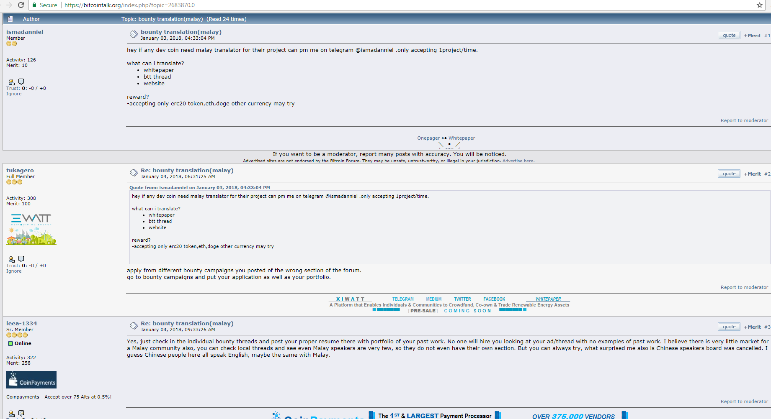Open leea-1334's 'Re: bounty translation(malay)' title
The width and height of the screenshot is (771, 419).
(x=187, y=323)
